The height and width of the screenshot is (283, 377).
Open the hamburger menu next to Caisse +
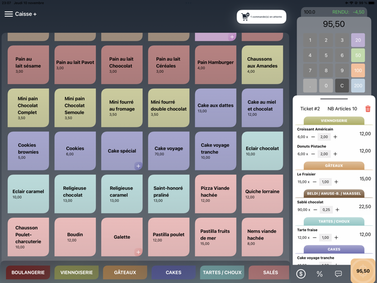[9, 14]
